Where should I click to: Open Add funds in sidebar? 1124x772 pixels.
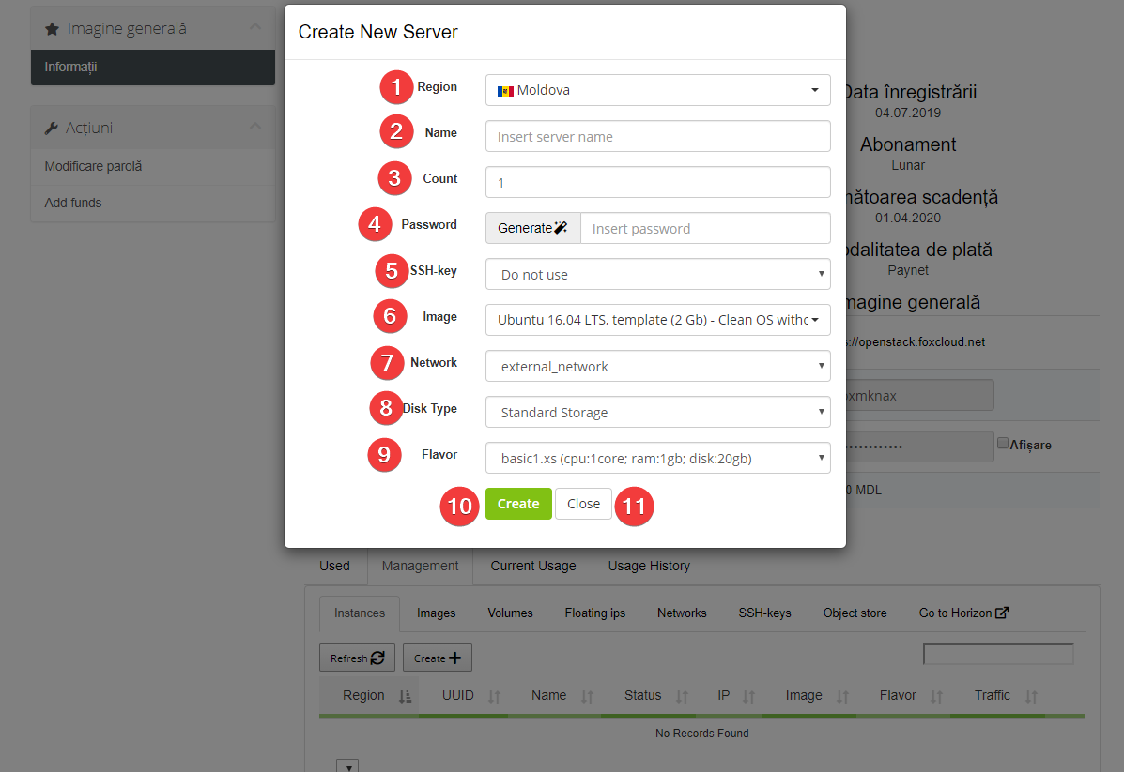point(73,203)
